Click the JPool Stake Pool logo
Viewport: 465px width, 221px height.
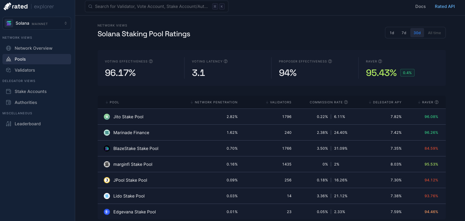(107, 180)
